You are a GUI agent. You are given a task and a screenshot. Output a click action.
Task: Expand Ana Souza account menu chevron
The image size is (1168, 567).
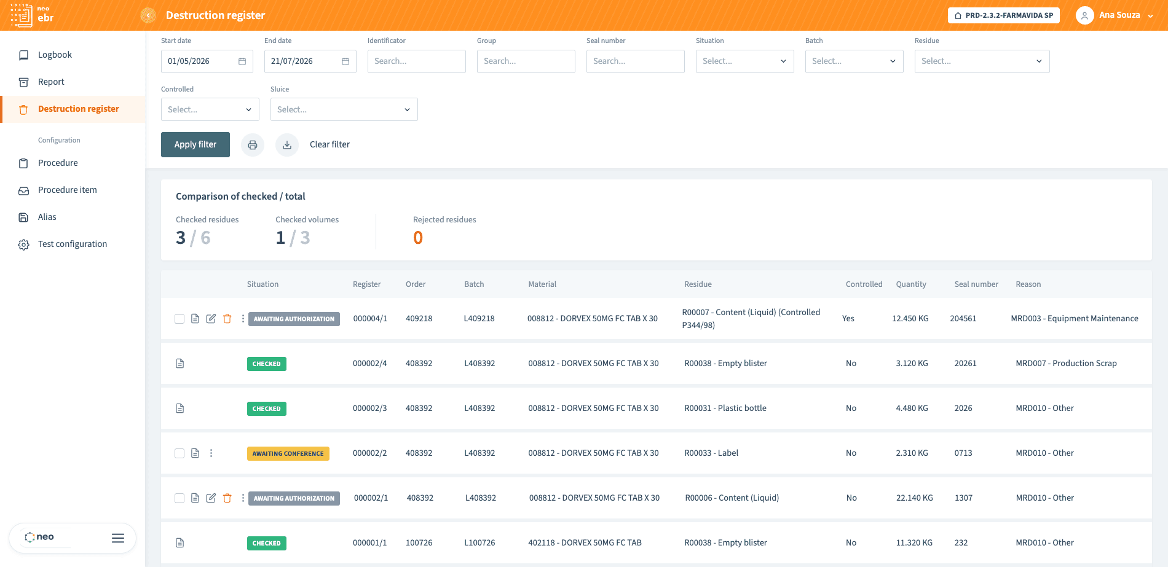1150,16
